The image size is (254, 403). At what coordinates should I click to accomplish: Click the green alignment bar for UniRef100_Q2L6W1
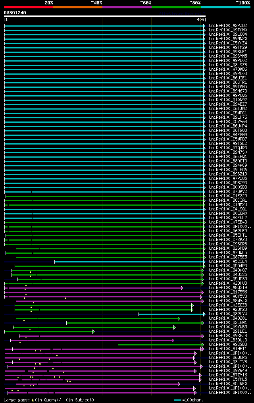[x=134, y=323]
